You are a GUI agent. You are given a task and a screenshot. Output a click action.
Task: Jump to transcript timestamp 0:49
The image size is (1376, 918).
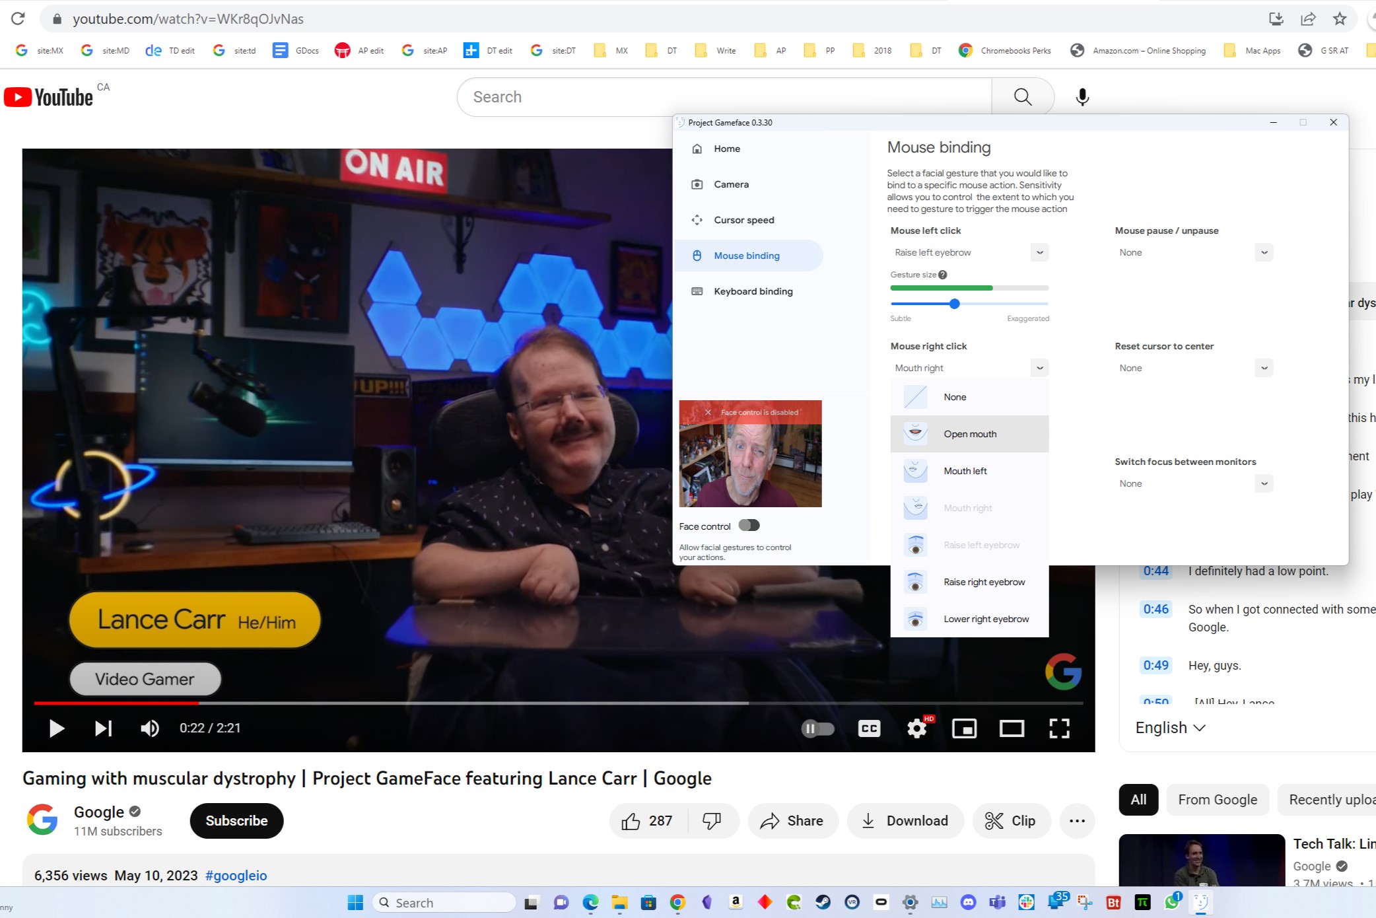point(1156,665)
